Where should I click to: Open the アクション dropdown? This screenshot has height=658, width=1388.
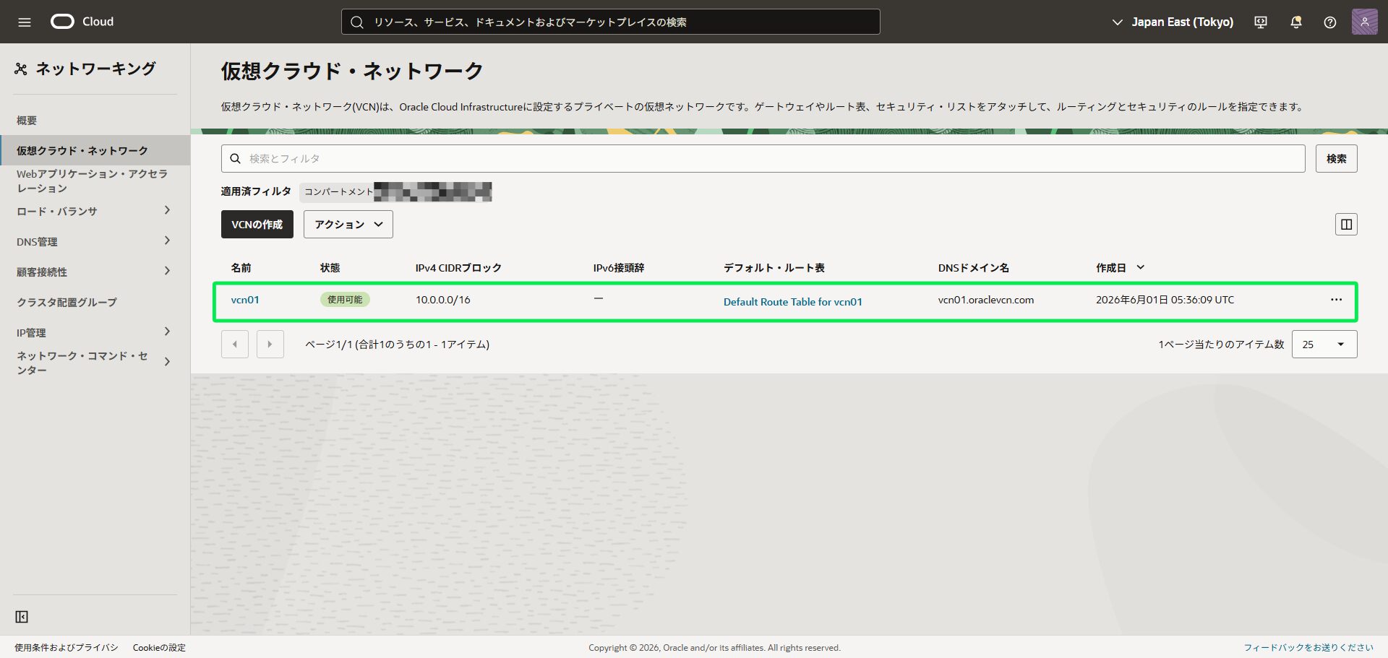pyautogui.click(x=348, y=225)
